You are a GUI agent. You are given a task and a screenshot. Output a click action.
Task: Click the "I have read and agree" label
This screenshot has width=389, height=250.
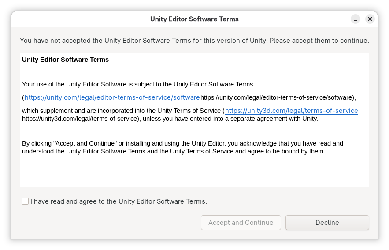(119, 201)
